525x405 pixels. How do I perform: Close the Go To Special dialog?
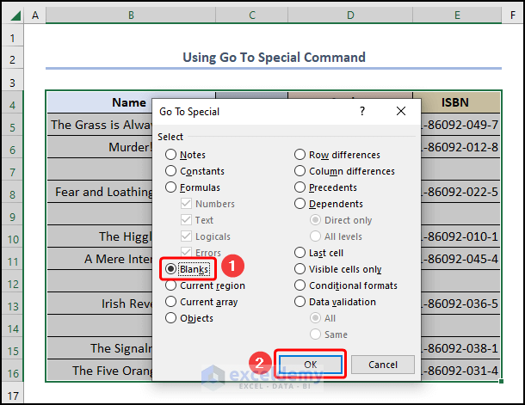click(400, 111)
